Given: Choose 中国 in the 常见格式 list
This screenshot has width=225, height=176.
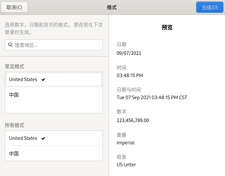Looking at the screenshot, I should [14, 95].
